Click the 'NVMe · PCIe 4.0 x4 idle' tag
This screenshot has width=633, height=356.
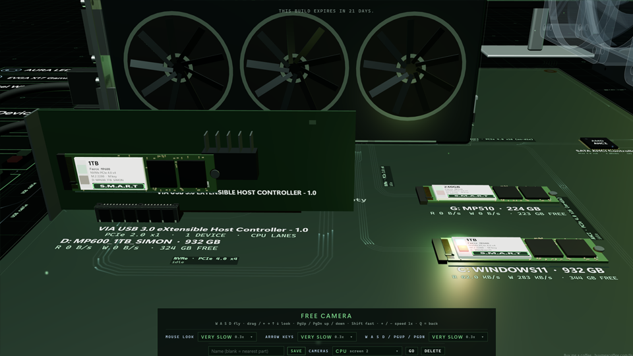[x=204, y=260]
